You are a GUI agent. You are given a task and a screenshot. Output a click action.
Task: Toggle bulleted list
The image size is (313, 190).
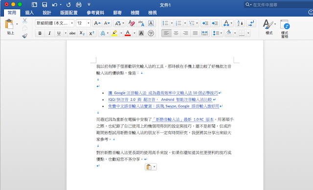165,24
